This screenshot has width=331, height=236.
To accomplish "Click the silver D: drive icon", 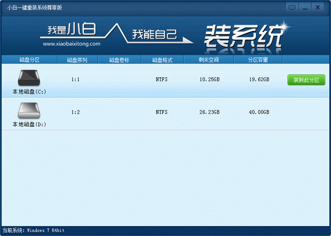I will [29, 110].
